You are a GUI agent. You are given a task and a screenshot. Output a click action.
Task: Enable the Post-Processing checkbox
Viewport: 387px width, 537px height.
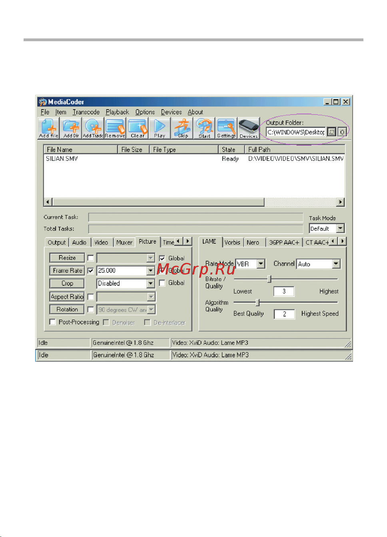[x=52, y=322]
